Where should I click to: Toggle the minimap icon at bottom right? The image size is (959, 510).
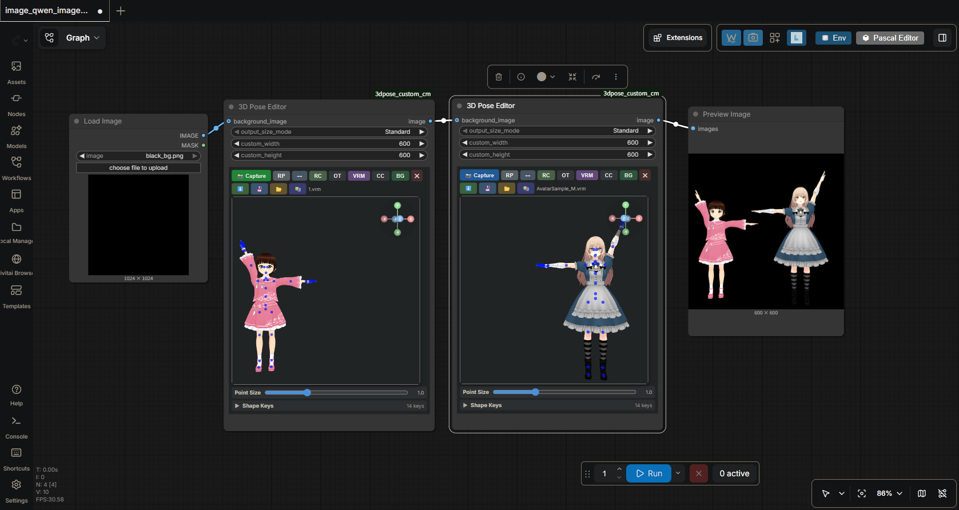point(922,493)
